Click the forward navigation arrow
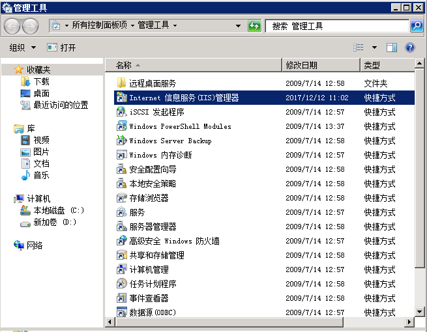This screenshot has width=427, height=332. (30, 26)
